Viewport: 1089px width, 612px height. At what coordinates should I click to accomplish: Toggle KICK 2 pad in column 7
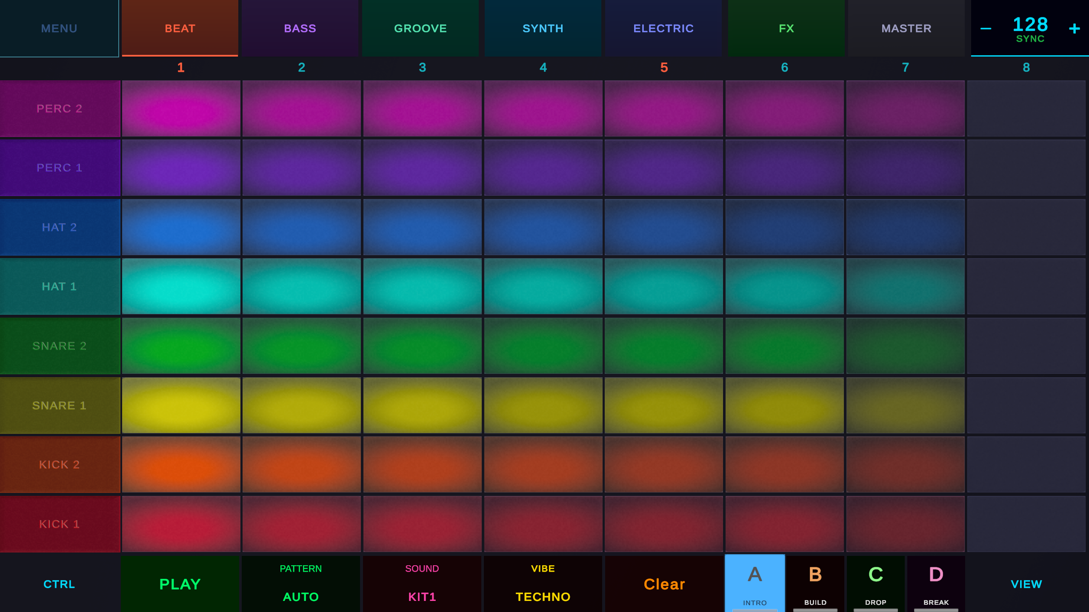coord(906,464)
